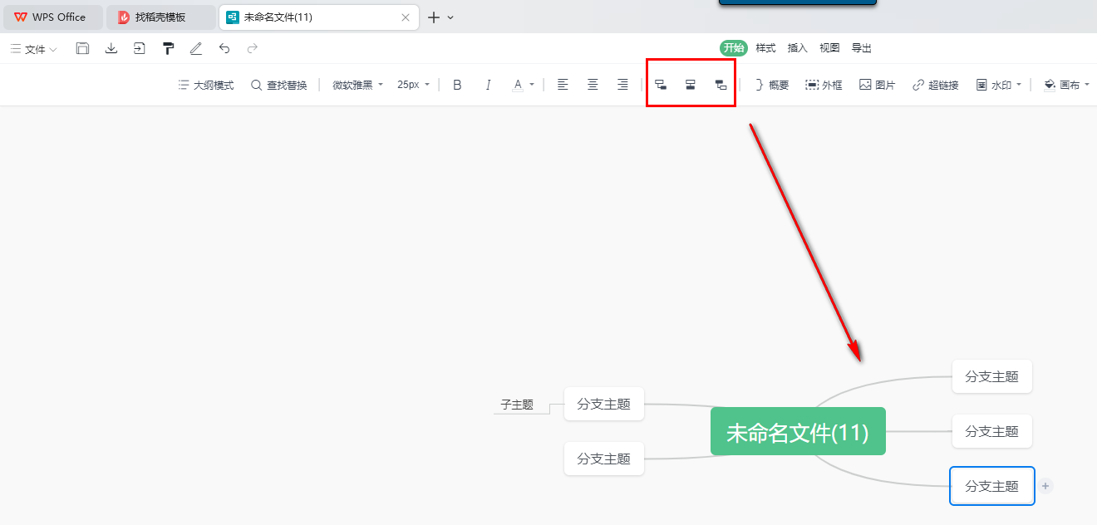The image size is (1097, 525).
Task: Insert a 图片 picture
Action: pyautogui.click(x=877, y=85)
